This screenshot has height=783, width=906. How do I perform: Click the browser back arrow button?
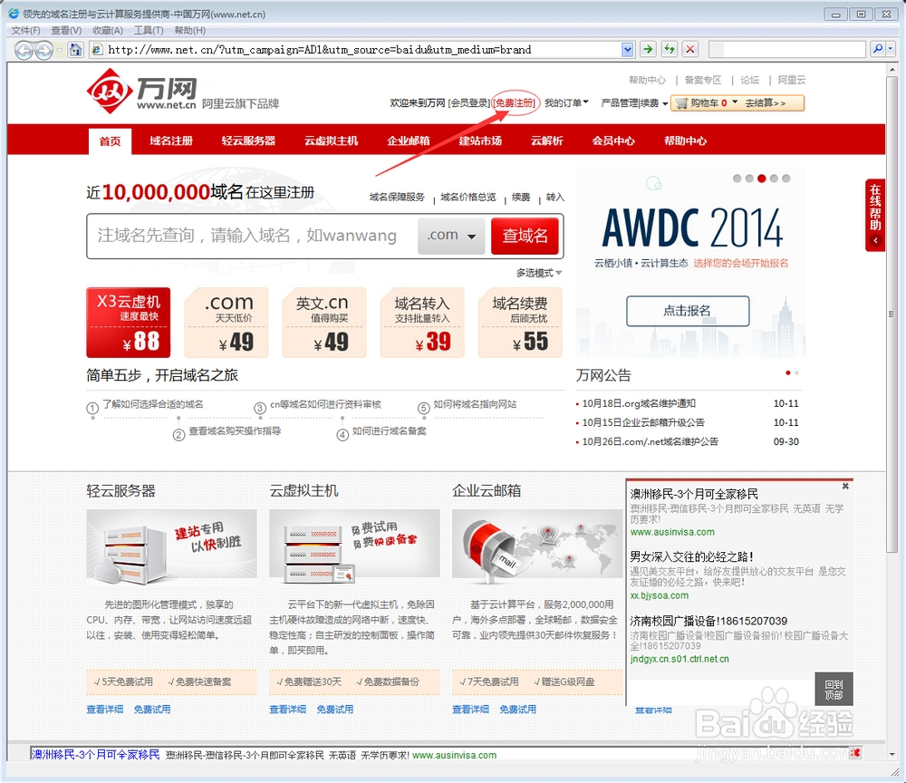(x=24, y=50)
